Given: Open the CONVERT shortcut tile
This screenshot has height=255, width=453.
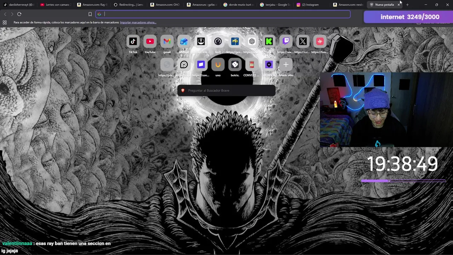Looking at the screenshot, I should pos(252,64).
